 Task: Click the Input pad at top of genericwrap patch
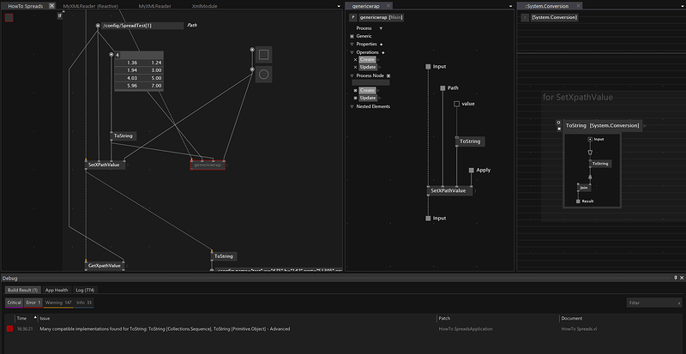point(428,67)
